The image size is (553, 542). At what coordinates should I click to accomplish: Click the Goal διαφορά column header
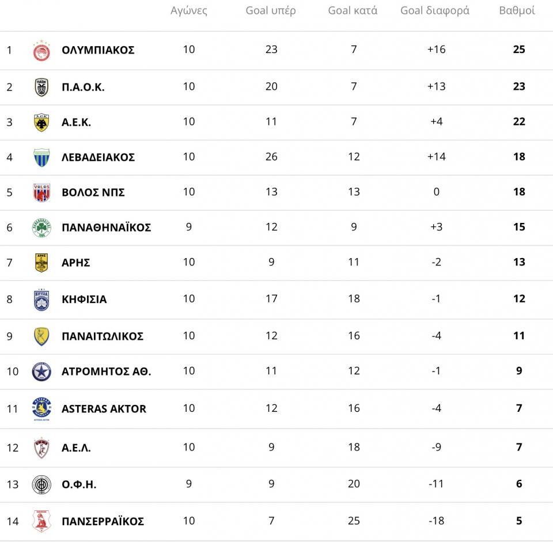435,10
